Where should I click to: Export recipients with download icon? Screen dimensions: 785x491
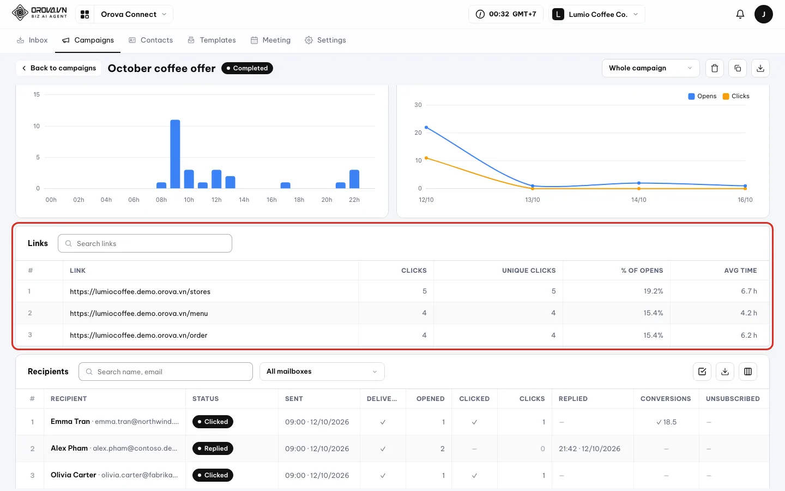click(725, 372)
